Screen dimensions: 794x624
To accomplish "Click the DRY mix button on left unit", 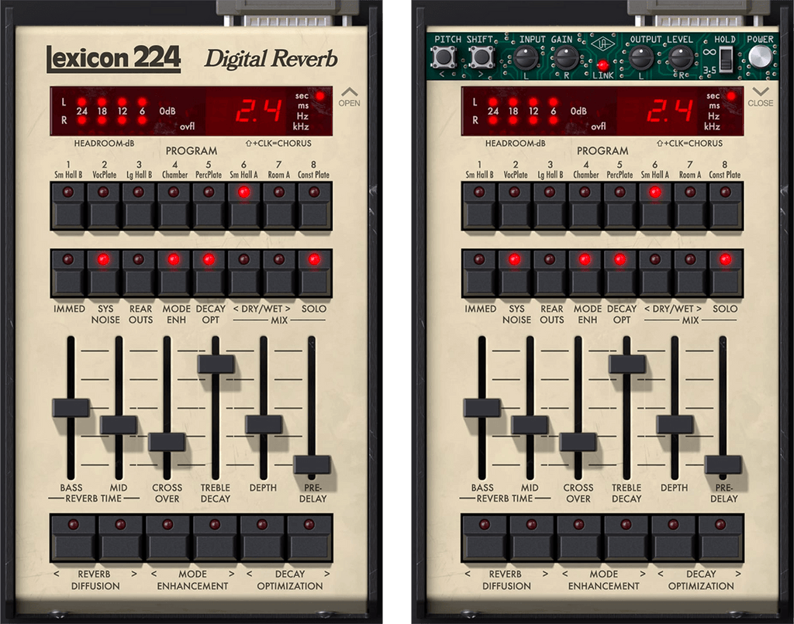I will (x=244, y=274).
